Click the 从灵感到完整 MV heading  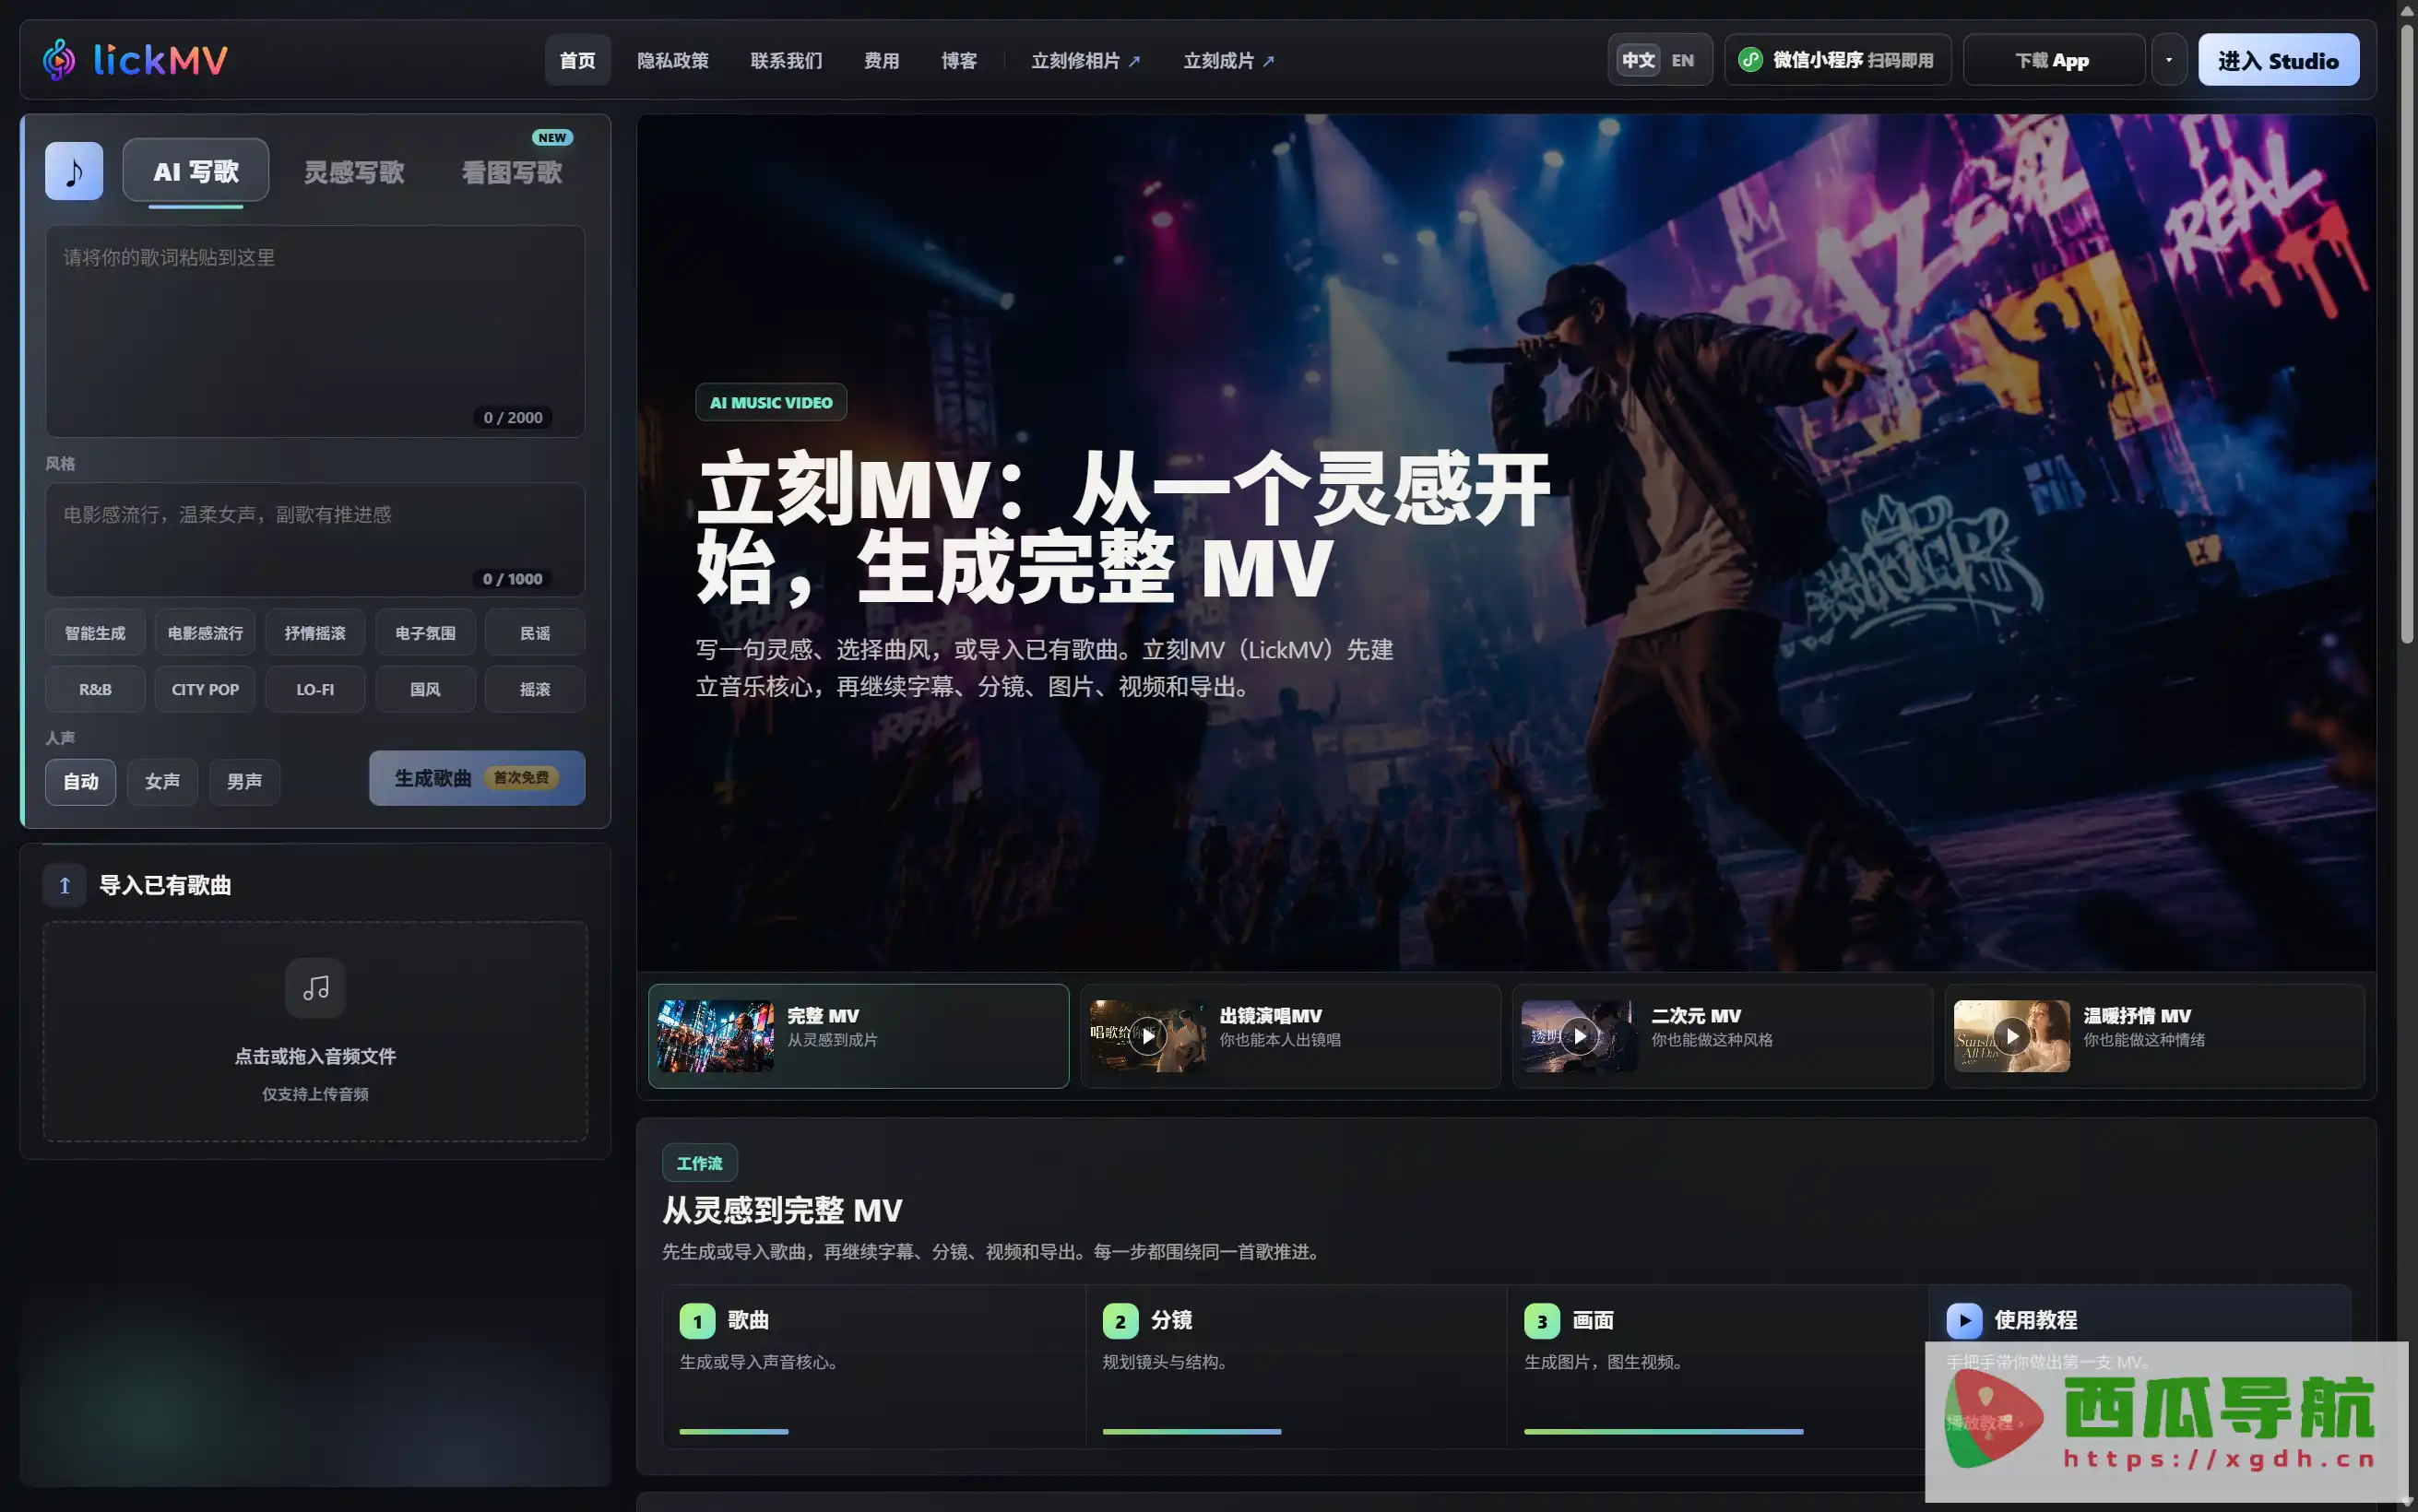click(x=782, y=1210)
